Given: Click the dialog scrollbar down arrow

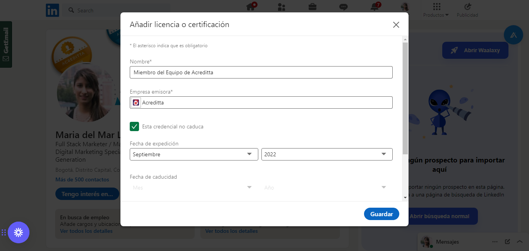Looking at the screenshot, I should [405, 197].
